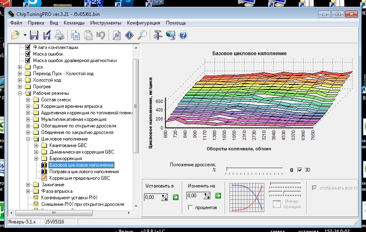366x232 pixels.
Task: Click the blue question mark help icon
Action: coord(183,36)
